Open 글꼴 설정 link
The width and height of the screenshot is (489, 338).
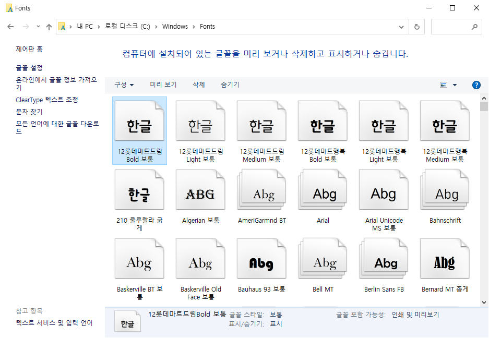point(29,68)
